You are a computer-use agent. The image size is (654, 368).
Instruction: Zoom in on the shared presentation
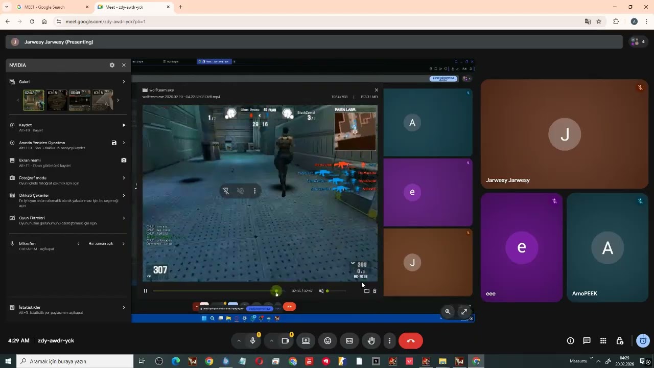point(448,312)
